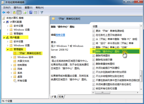
Task: Select 共享文件夹 in the tree
Action: 23,61
